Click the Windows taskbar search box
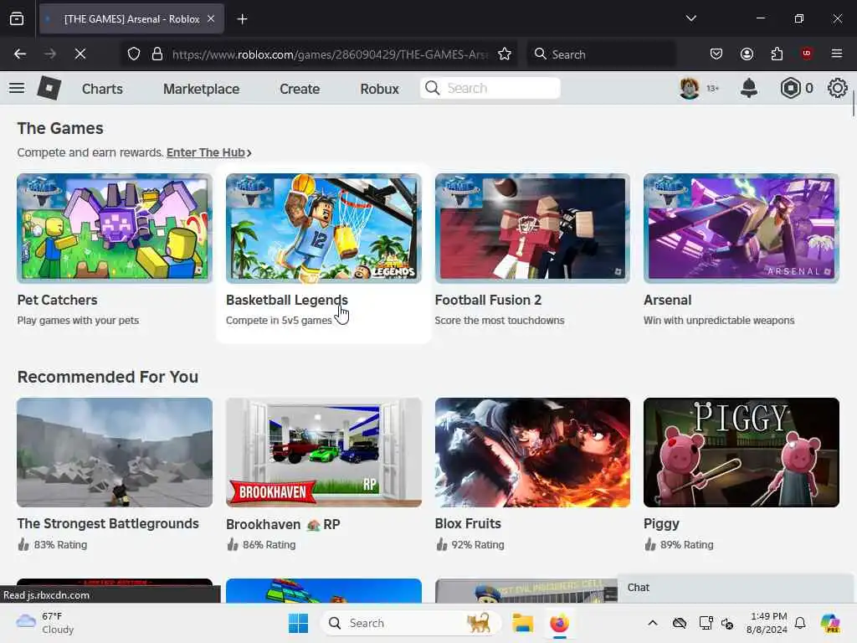This screenshot has height=643, width=857. click(x=410, y=623)
